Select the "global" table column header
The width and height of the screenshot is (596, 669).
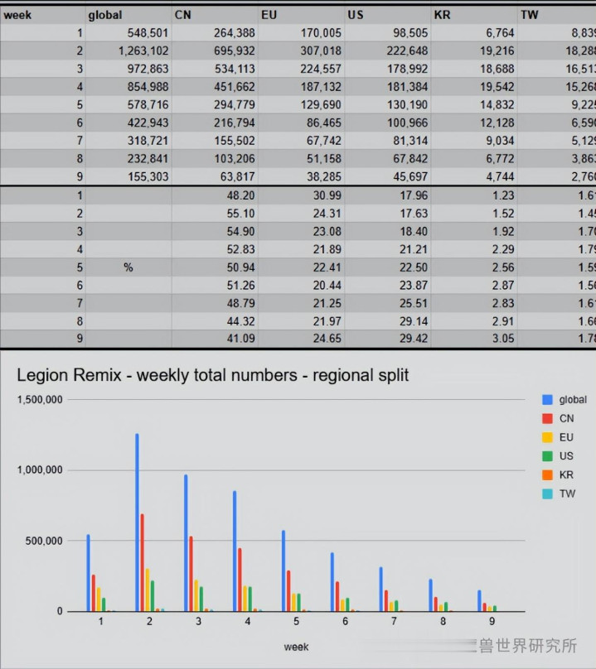tap(105, 15)
